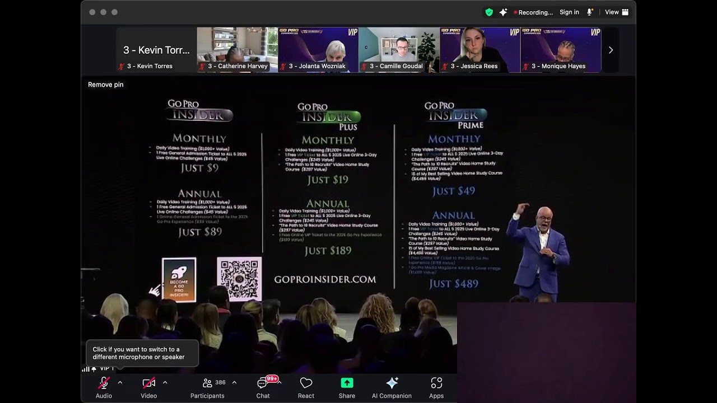Select Monique Hayes's video tile
This screenshot has width=717, height=403.
[561, 50]
